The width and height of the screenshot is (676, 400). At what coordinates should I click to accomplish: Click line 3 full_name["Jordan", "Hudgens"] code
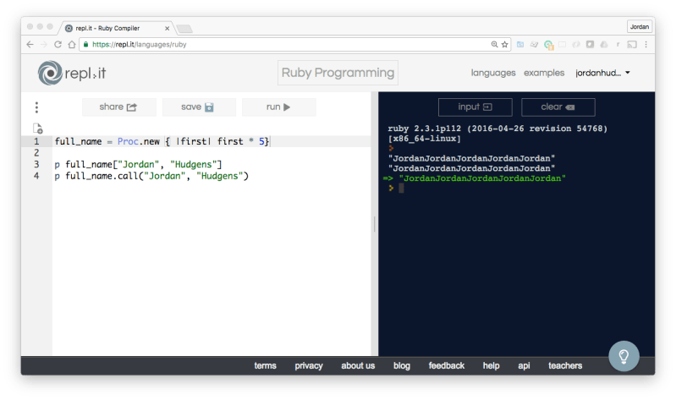(138, 164)
